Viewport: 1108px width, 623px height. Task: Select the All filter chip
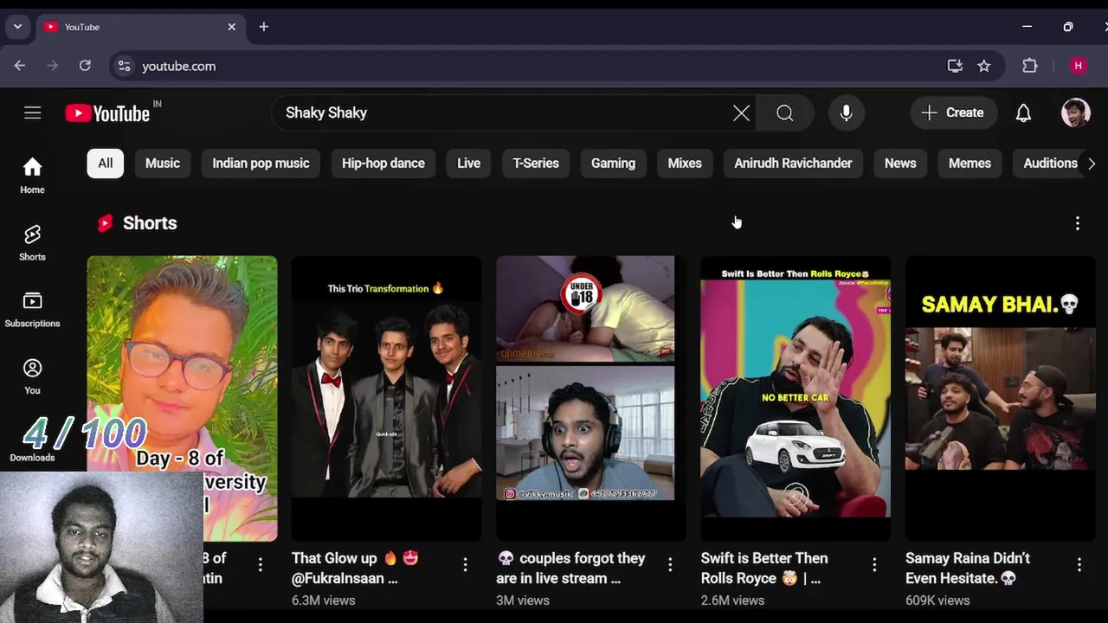105,163
